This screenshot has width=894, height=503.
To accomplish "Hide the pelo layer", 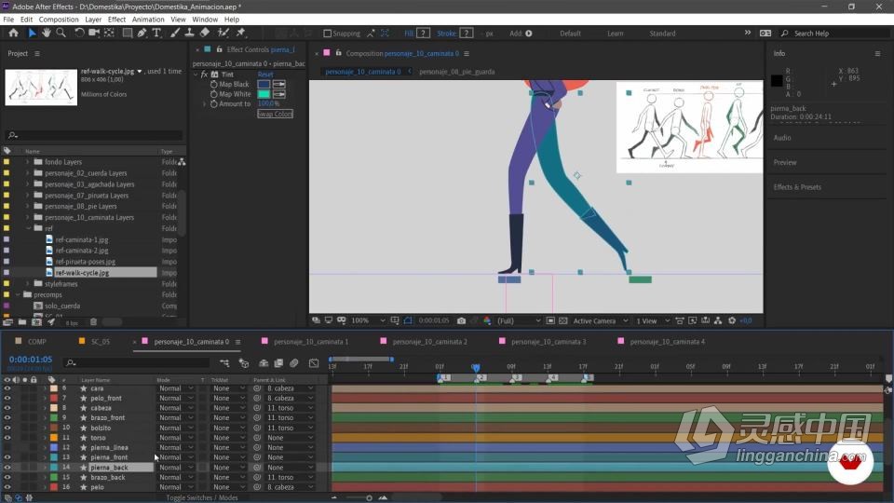I will pyautogui.click(x=7, y=487).
